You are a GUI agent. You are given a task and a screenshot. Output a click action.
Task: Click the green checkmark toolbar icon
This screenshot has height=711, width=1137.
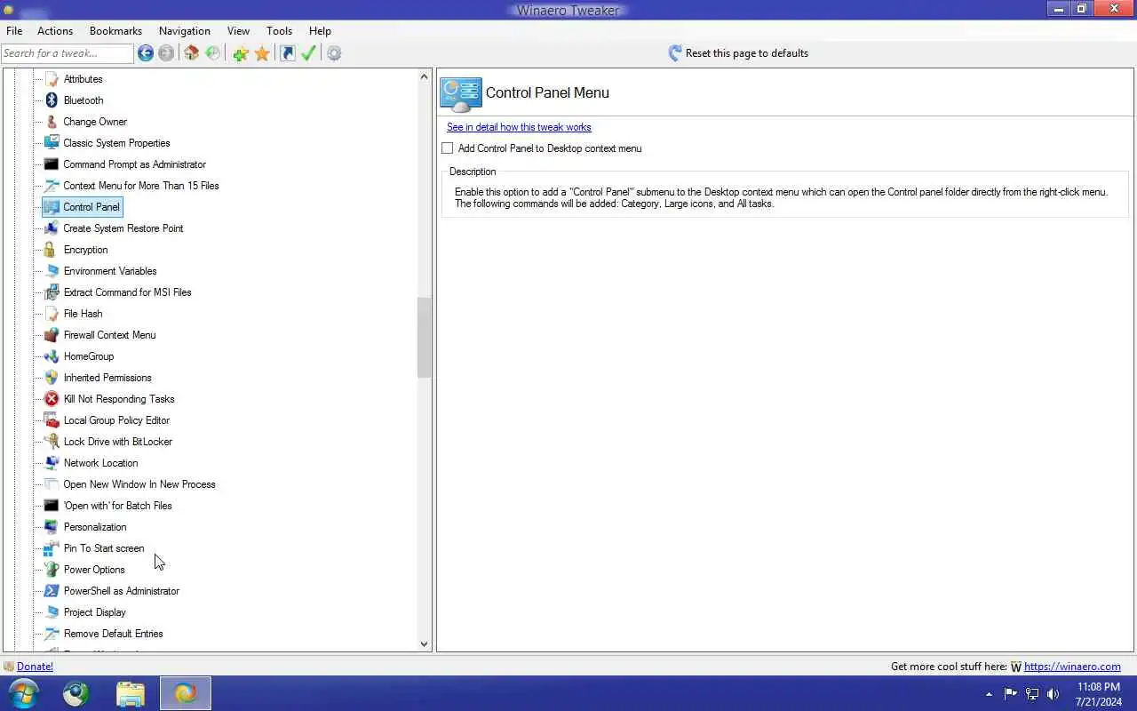coord(308,53)
